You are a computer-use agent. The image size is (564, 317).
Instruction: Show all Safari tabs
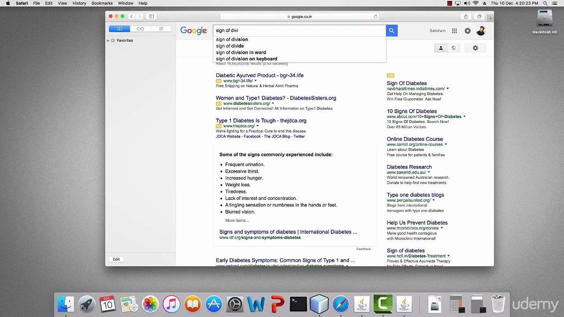coord(479,17)
